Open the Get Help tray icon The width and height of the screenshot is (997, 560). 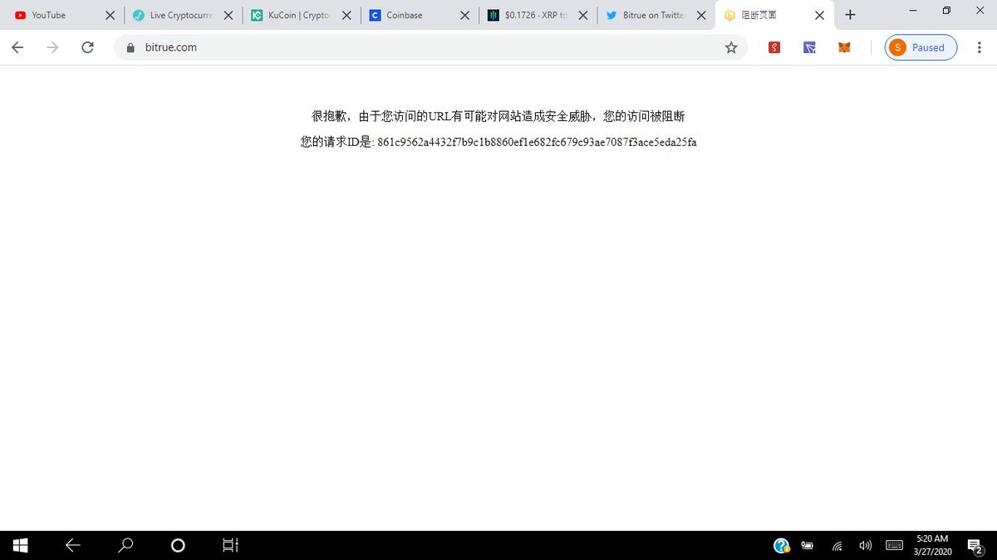click(781, 545)
